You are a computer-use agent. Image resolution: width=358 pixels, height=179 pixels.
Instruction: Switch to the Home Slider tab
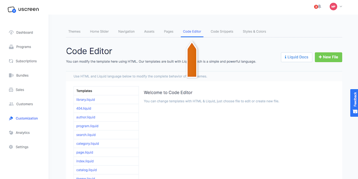(x=99, y=32)
